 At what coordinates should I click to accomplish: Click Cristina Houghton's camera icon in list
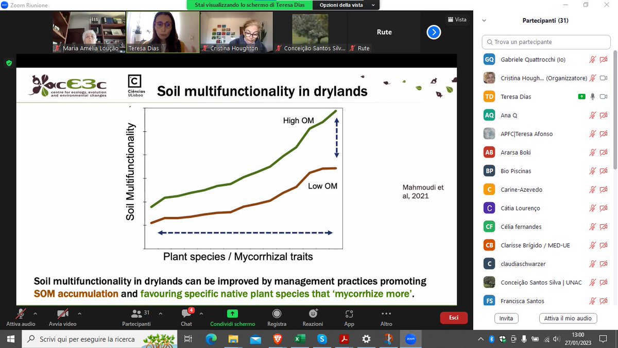(604, 78)
